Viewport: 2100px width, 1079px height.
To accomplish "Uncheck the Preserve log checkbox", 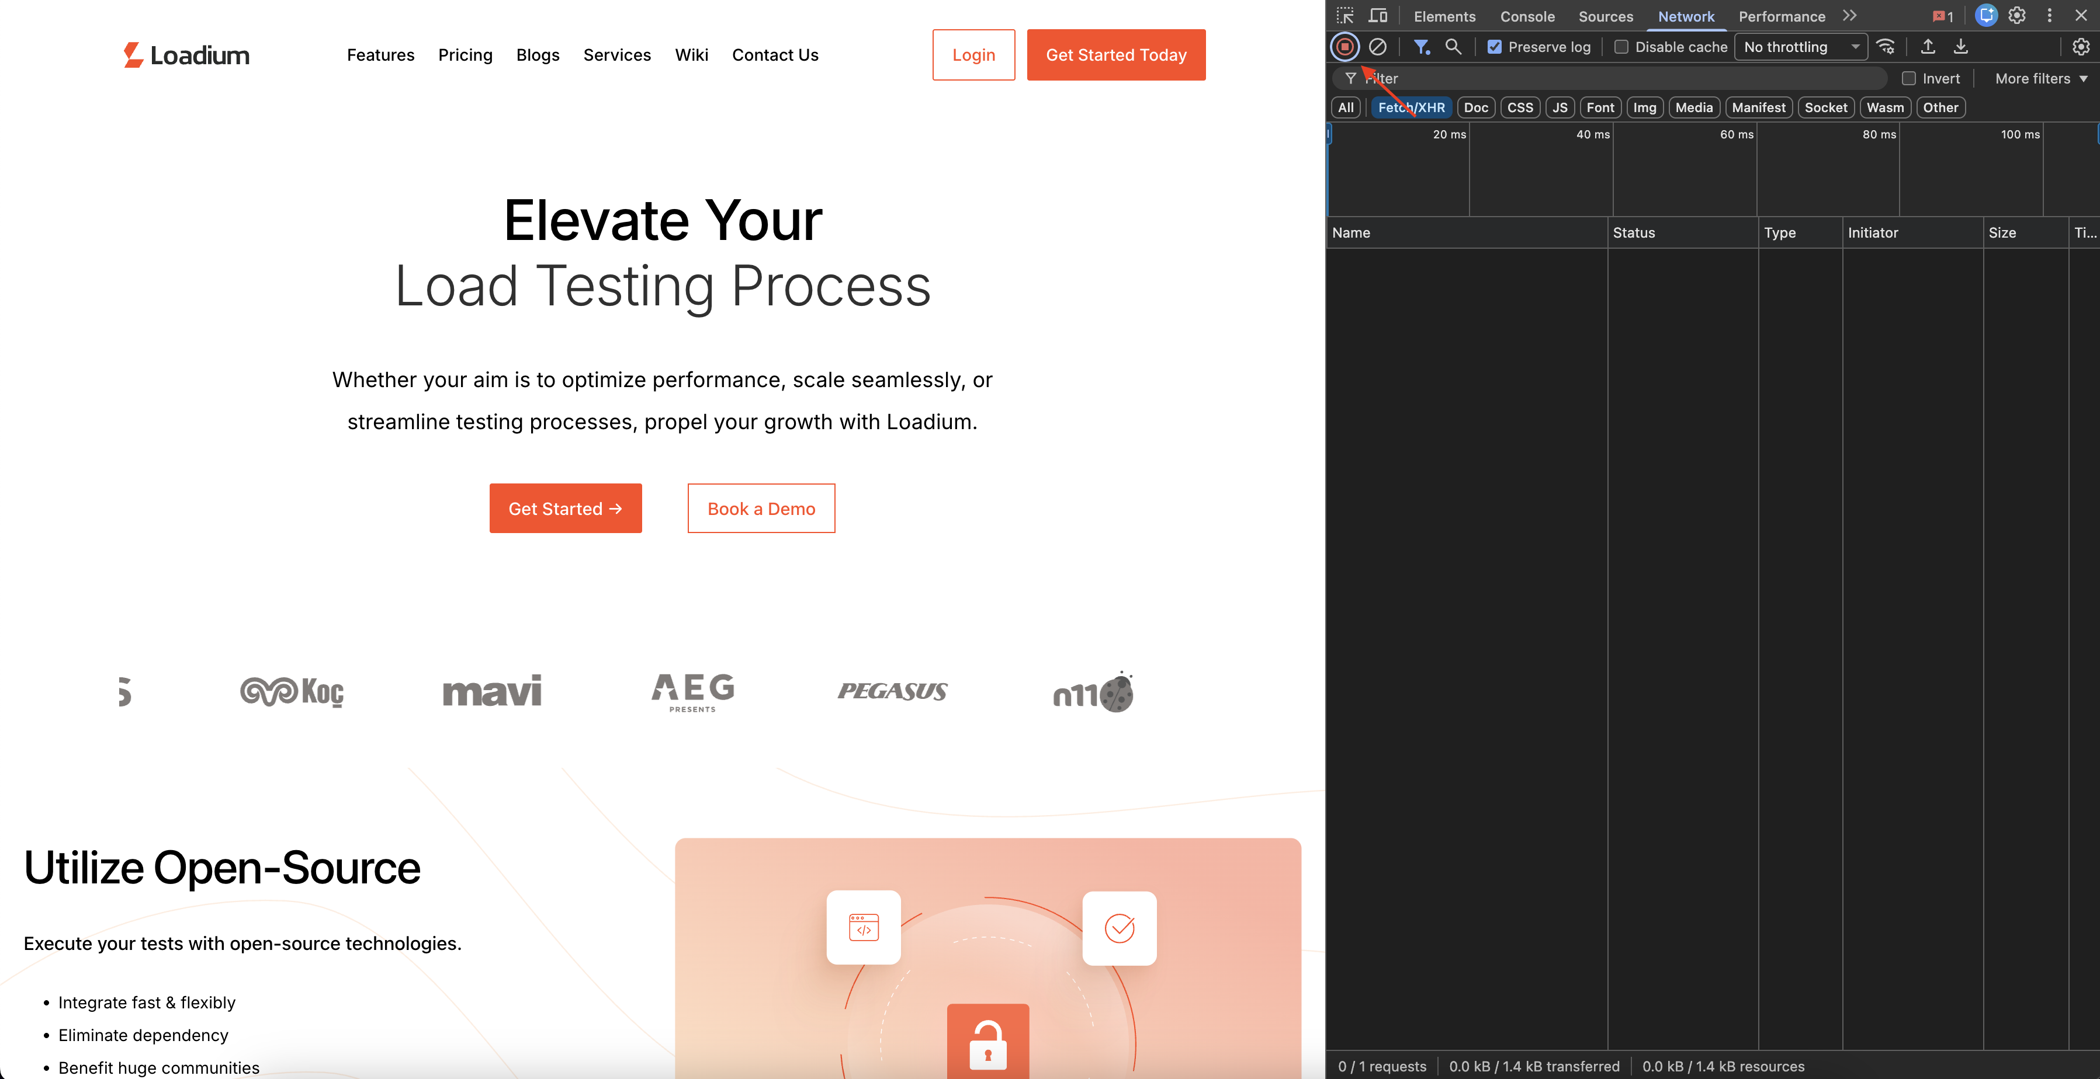I will click(1494, 47).
